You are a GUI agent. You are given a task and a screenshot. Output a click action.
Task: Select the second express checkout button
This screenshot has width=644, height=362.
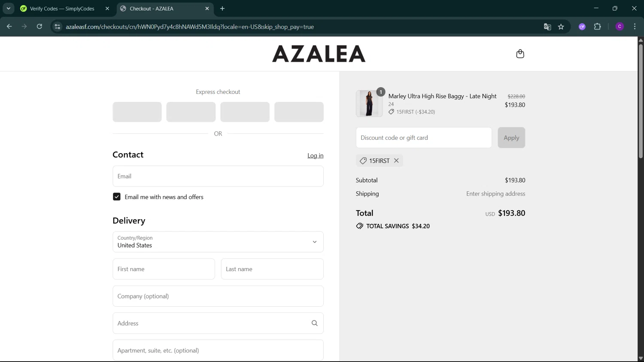coord(191,112)
